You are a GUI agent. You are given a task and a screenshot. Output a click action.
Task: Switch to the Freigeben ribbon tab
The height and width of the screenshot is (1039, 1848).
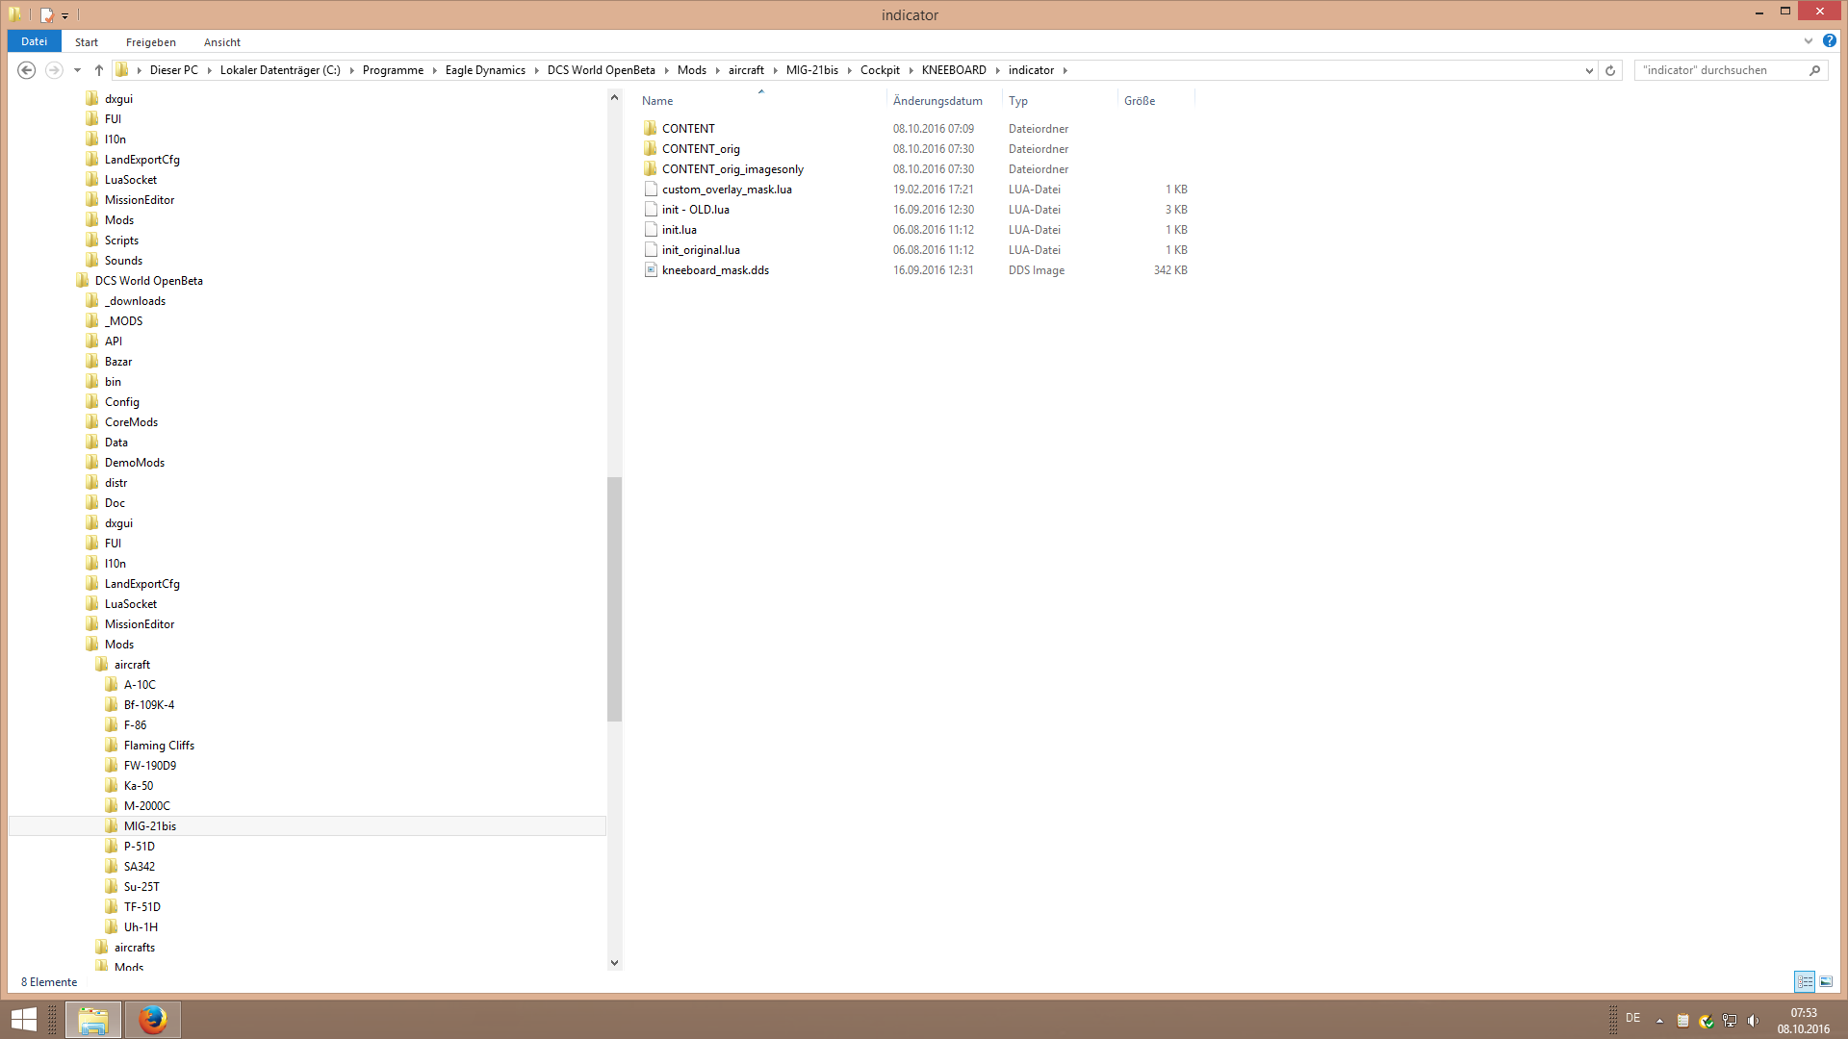coord(151,42)
